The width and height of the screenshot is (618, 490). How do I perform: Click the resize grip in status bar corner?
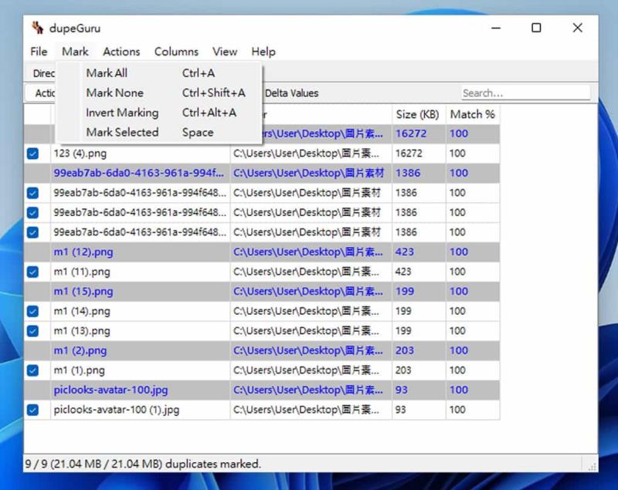[592, 467]
